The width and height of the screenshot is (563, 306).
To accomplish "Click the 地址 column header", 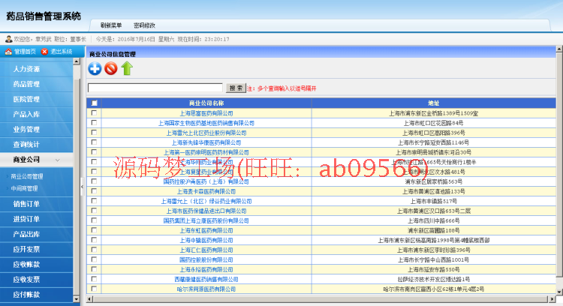I will click(x=433, y=103).
